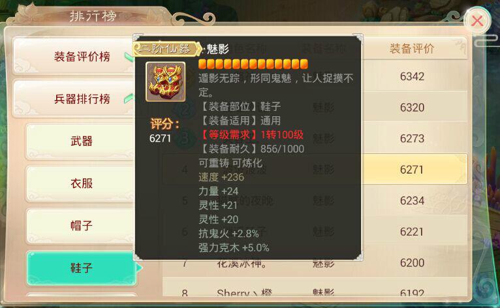Select the 鞋子 ranking tab
This screenshot has width=500, height=308.
pos(82,268)
